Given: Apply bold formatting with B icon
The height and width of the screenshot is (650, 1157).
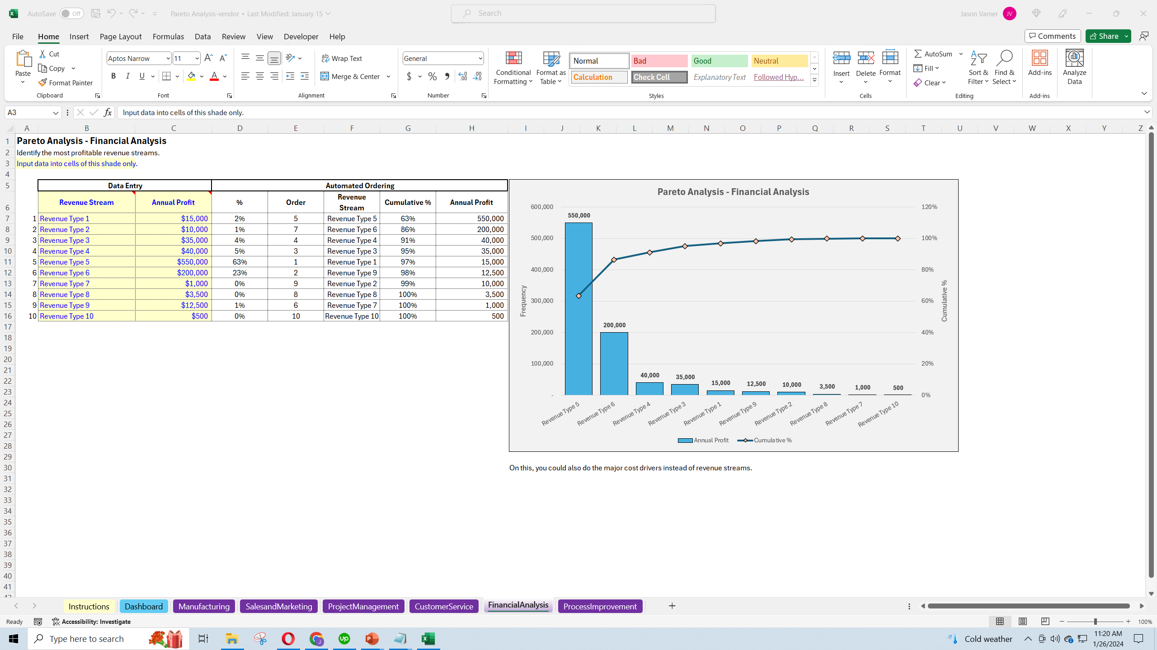Looking at the screenshot, I should tap(113, 76).
